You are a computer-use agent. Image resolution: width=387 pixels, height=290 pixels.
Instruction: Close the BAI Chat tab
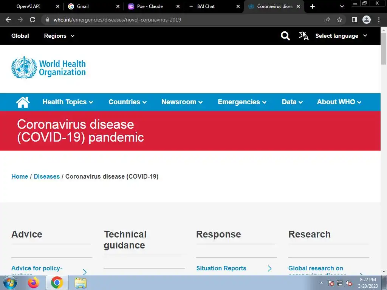(238, 6)
